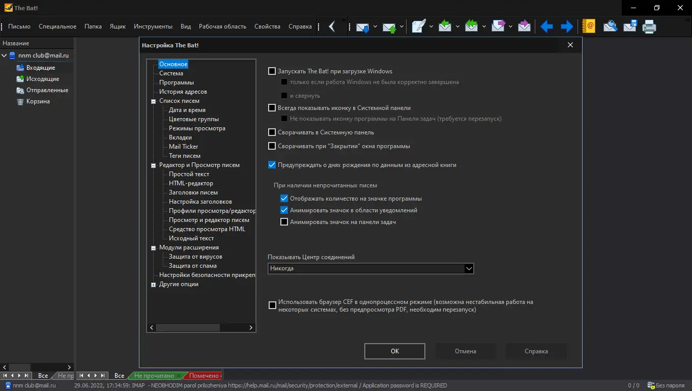Click the Исходящие folder icon
Screen dimensions: 692x391
pyautogui.click(x=20, y=79)
